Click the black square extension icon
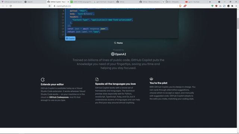The image size is (239, 134). coord(228,6)
